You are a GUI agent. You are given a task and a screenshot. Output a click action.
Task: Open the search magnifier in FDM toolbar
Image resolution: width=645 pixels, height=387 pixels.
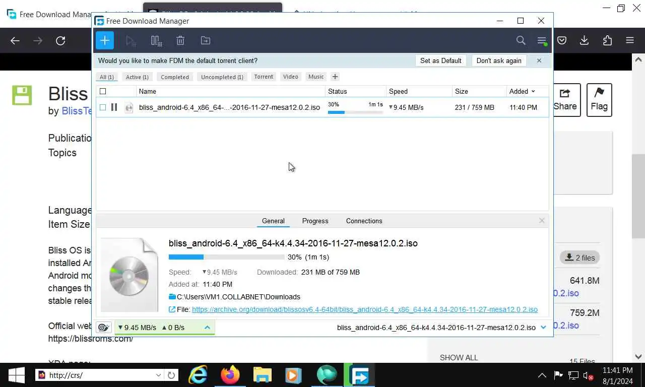(521, 40)
